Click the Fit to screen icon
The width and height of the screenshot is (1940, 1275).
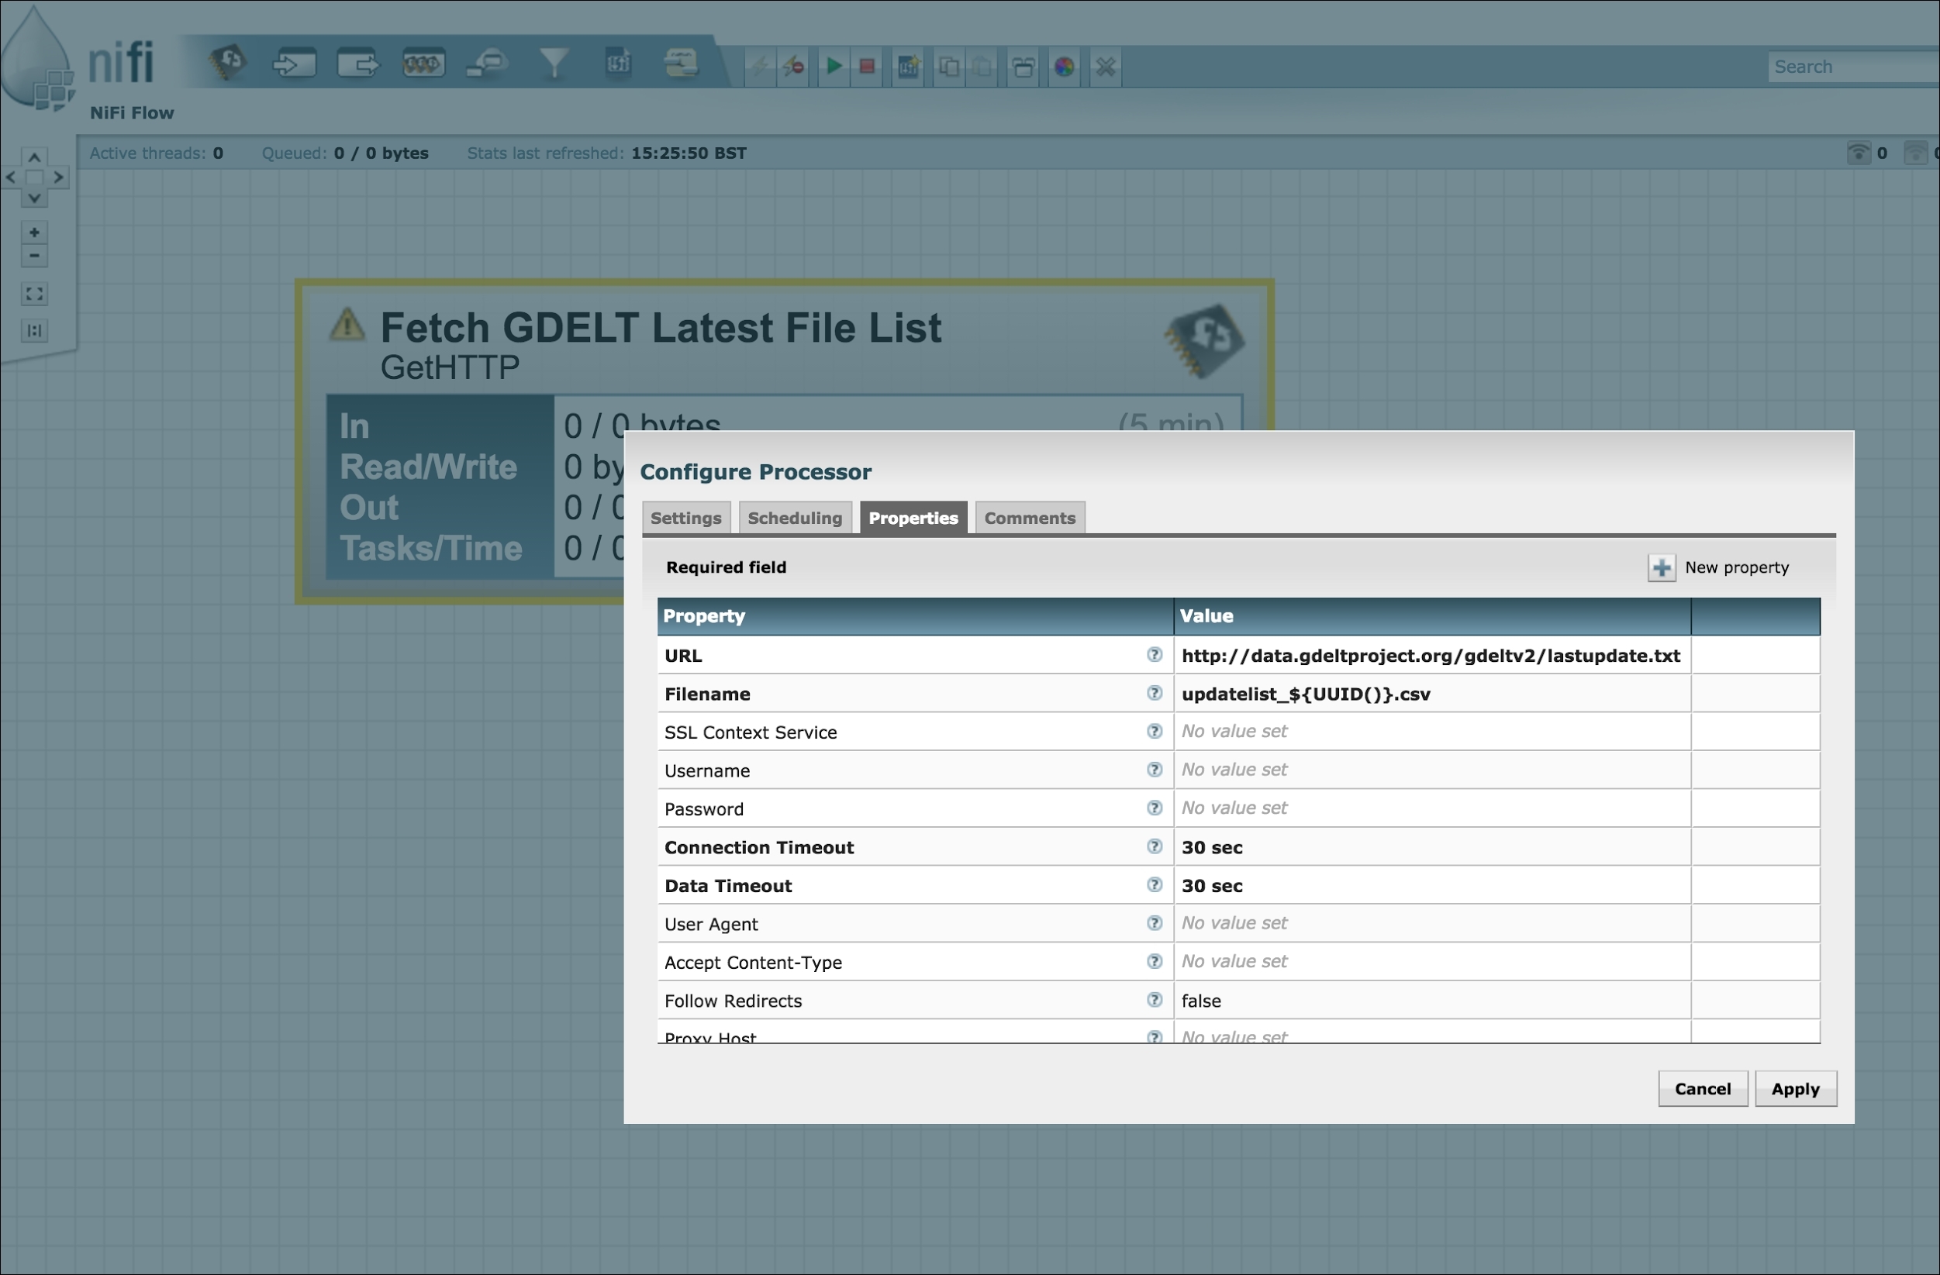(34, 294)
